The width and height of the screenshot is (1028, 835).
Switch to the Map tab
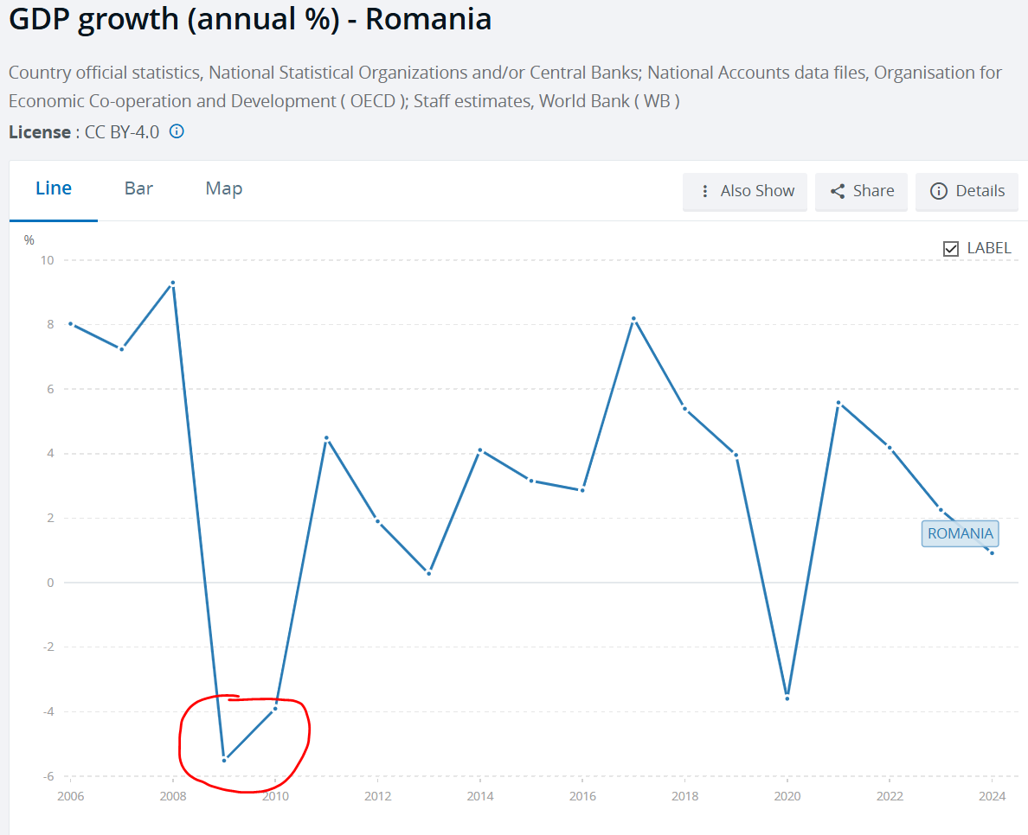(223, 188)
